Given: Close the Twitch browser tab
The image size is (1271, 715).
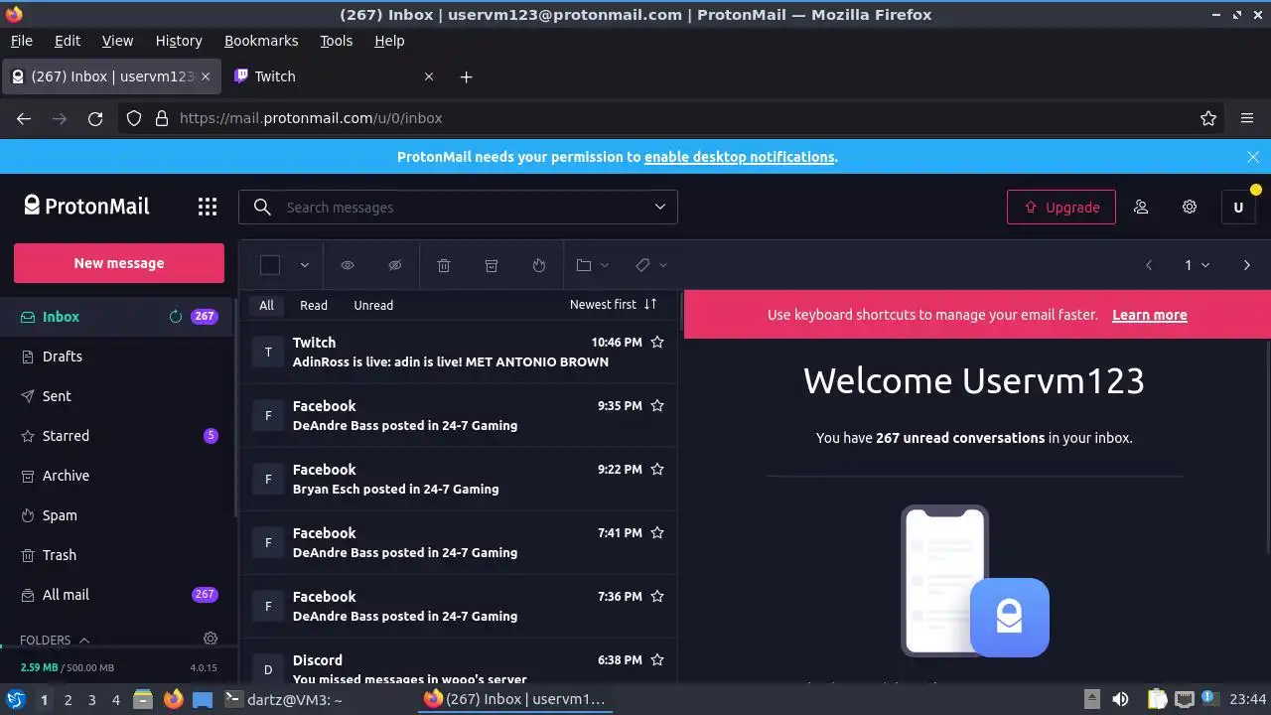Looking at the screenshot, I should click(429, 76).
